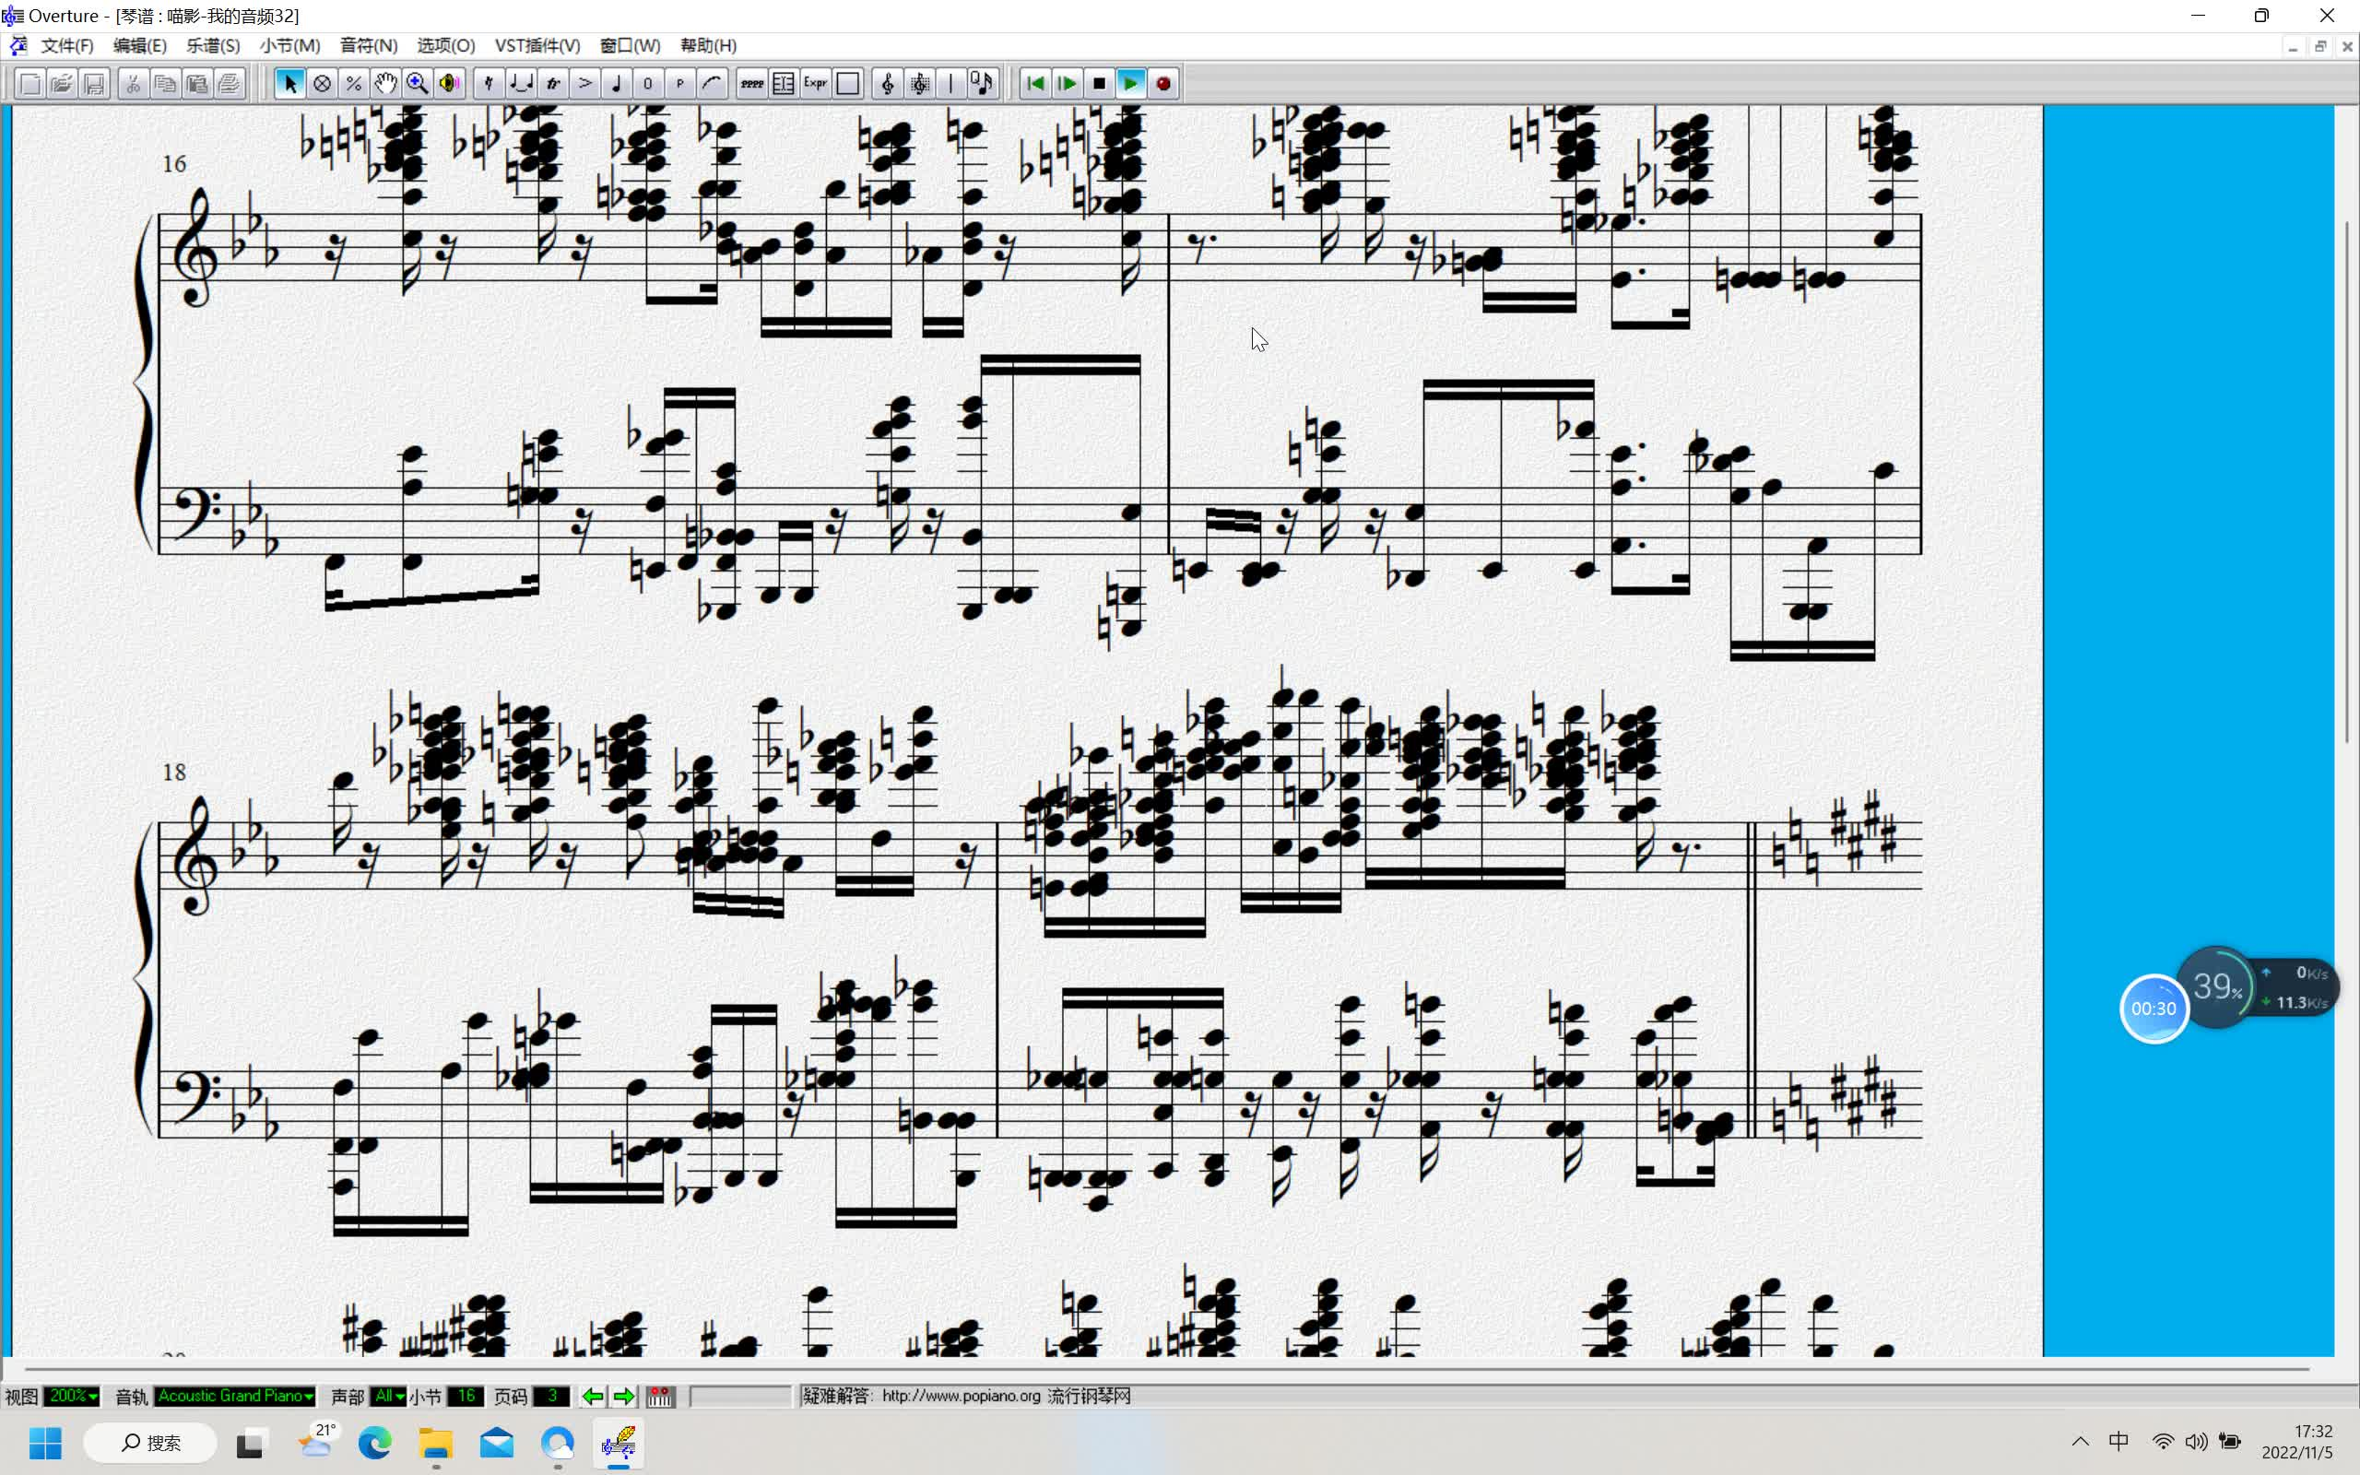This screenshot has height=1475, width=2360.
Task: Click the 39% performance monitor widget
Action: (x=2216, y=987)
